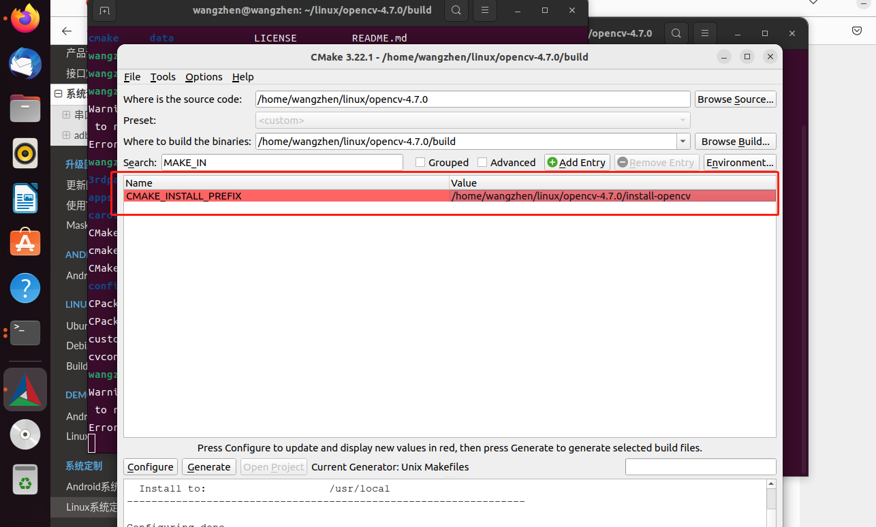Launch Ubuntu Software from the dock
The width and height of the screenshot is (876, 527).
pos(25,242)
